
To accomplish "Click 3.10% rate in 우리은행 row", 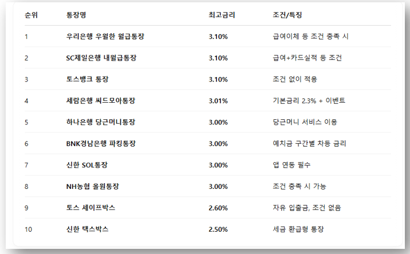I will click(218, 37).
